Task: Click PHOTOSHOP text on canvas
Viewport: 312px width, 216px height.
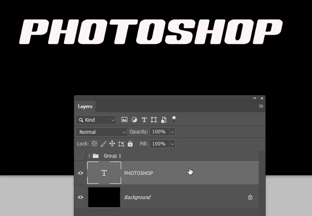Action: [x=151, y=31]
